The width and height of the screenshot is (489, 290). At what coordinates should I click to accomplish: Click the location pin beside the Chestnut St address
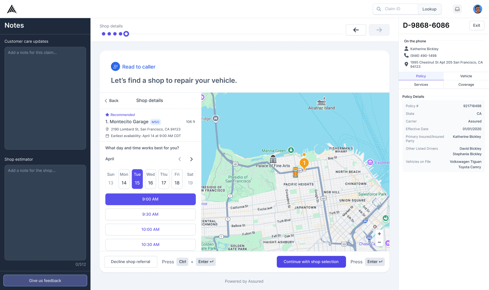pyautogui.click(x=406, y=64)
